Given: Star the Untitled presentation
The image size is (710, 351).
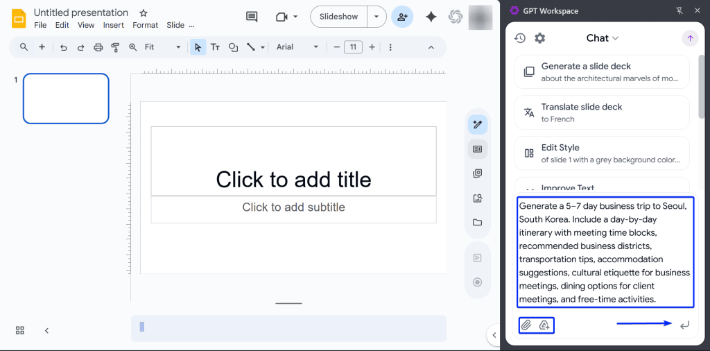Looking at the screenshot, I should click(x=144, y=12).
